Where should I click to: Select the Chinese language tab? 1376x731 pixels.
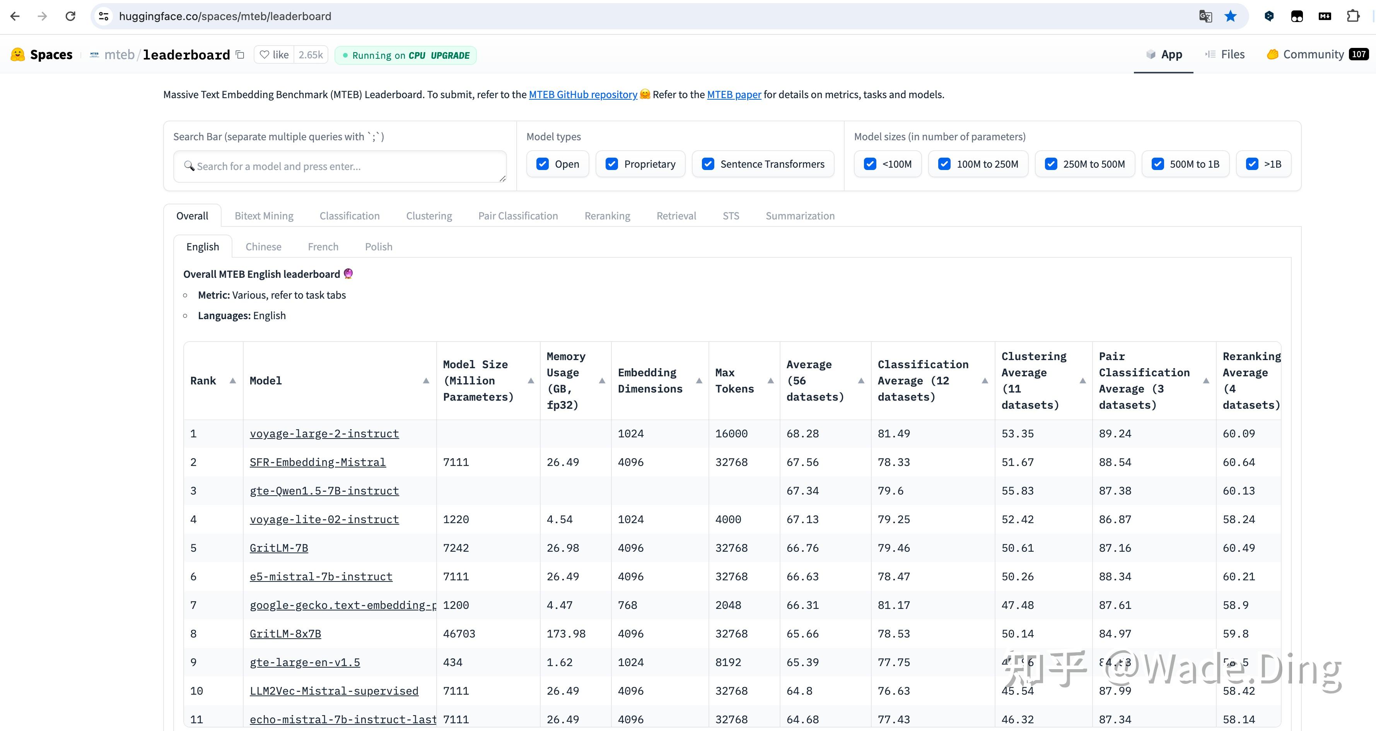coord(263,246)
